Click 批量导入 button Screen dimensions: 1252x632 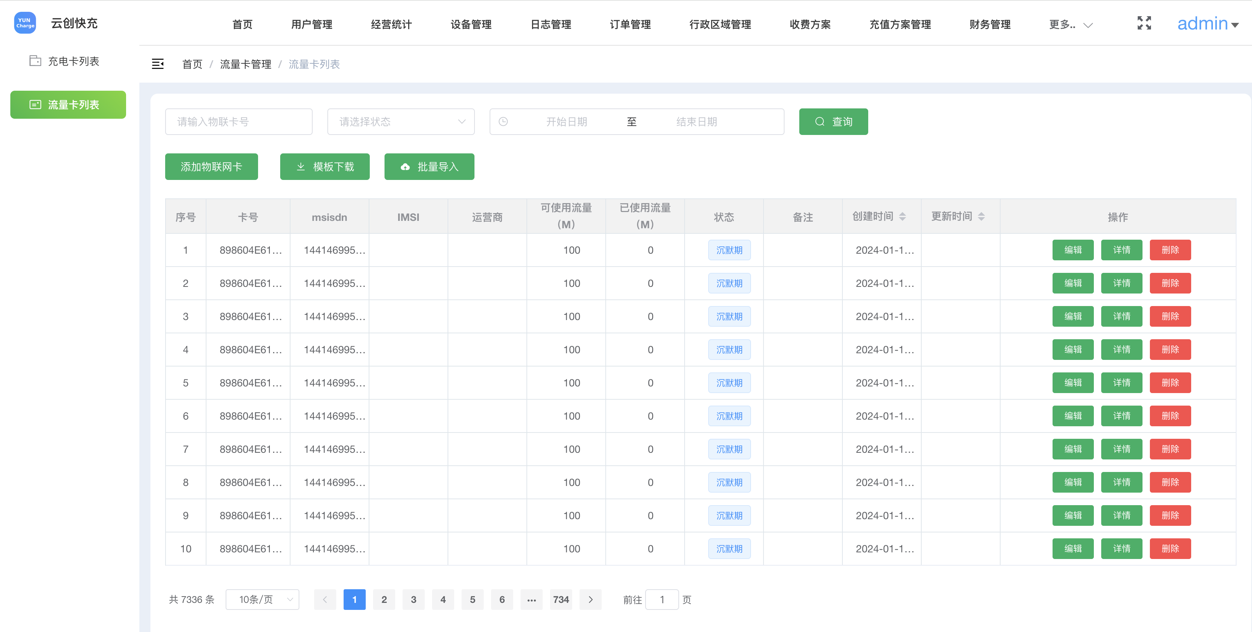click(429, 167)
